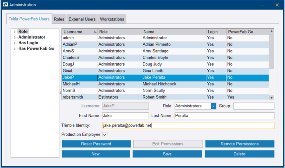Go to the Workstations tab

click(112, 19)
